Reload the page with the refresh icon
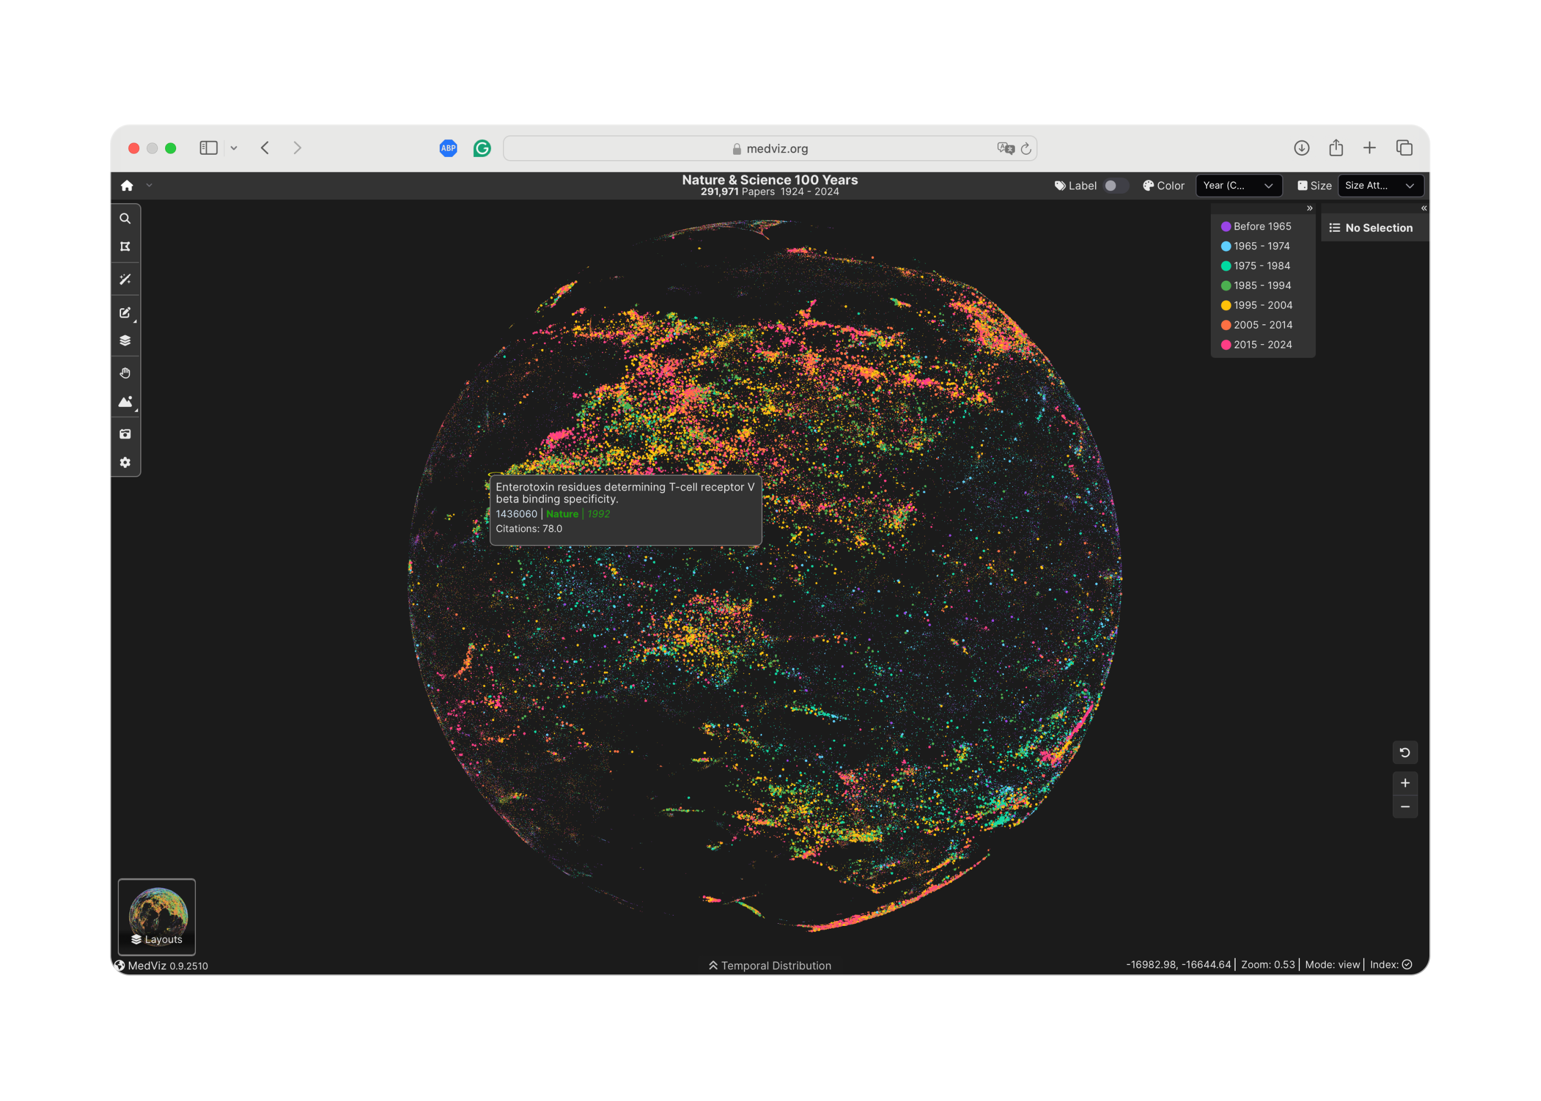1541x1101 pixels. point(1026,149)
